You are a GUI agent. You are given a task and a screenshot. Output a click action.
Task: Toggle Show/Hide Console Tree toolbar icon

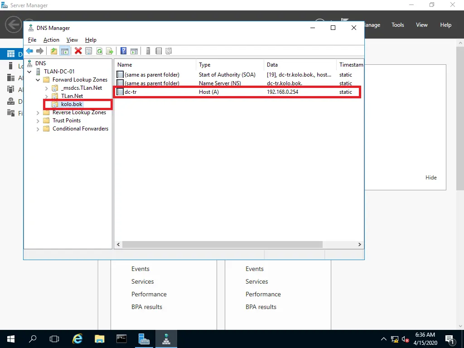point(64,51)
